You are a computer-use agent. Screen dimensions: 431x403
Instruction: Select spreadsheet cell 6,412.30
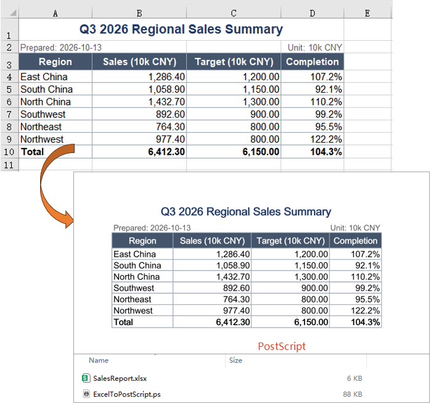tap(139, 152)
